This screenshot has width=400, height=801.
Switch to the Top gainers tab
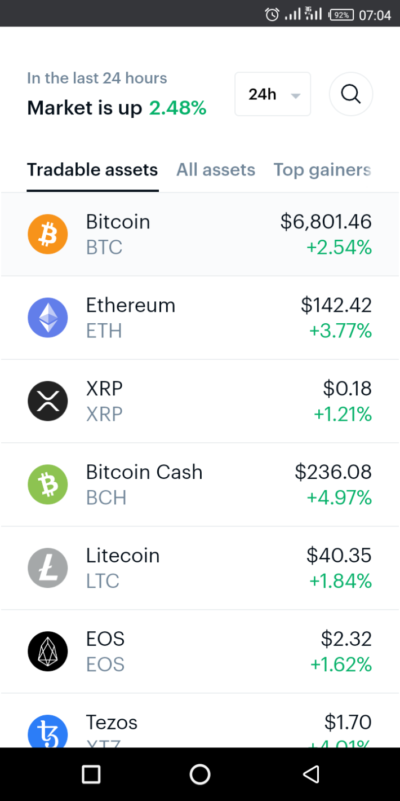pyautogui.click(x=322, y=170)
